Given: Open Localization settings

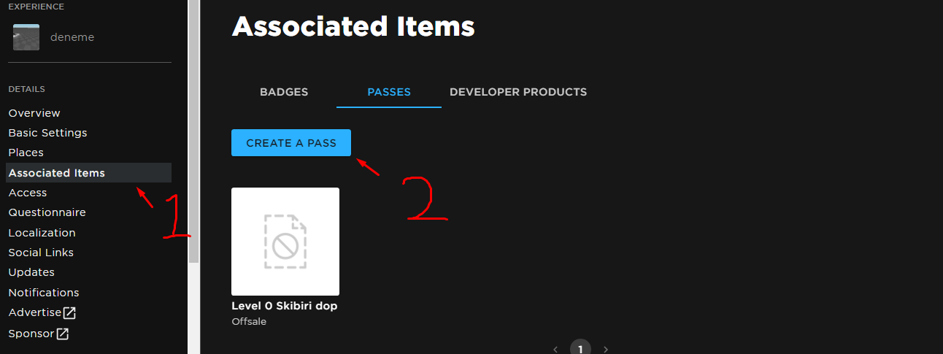Looking at the screenshot, I should click(x=42, y=233).
